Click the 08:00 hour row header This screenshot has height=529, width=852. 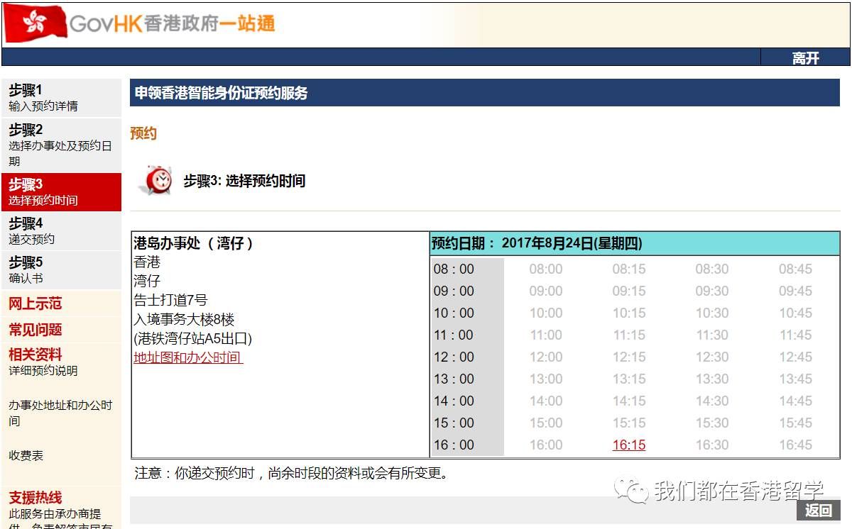coord(454,269)
